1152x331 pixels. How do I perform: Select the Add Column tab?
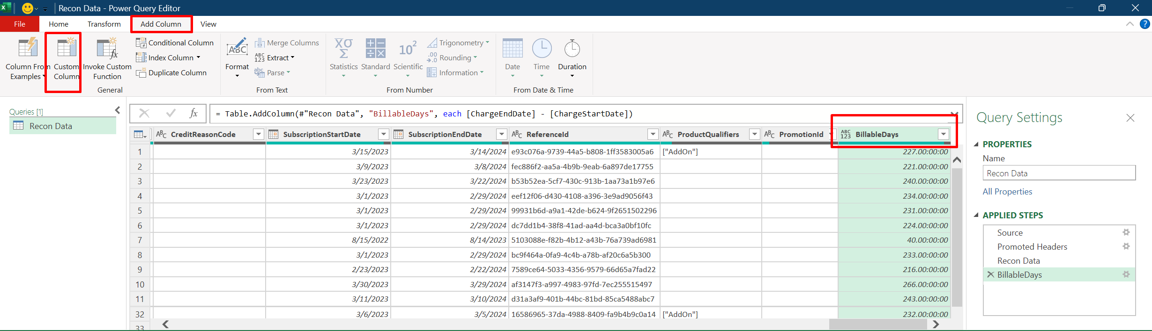click(x=161, y=24)
